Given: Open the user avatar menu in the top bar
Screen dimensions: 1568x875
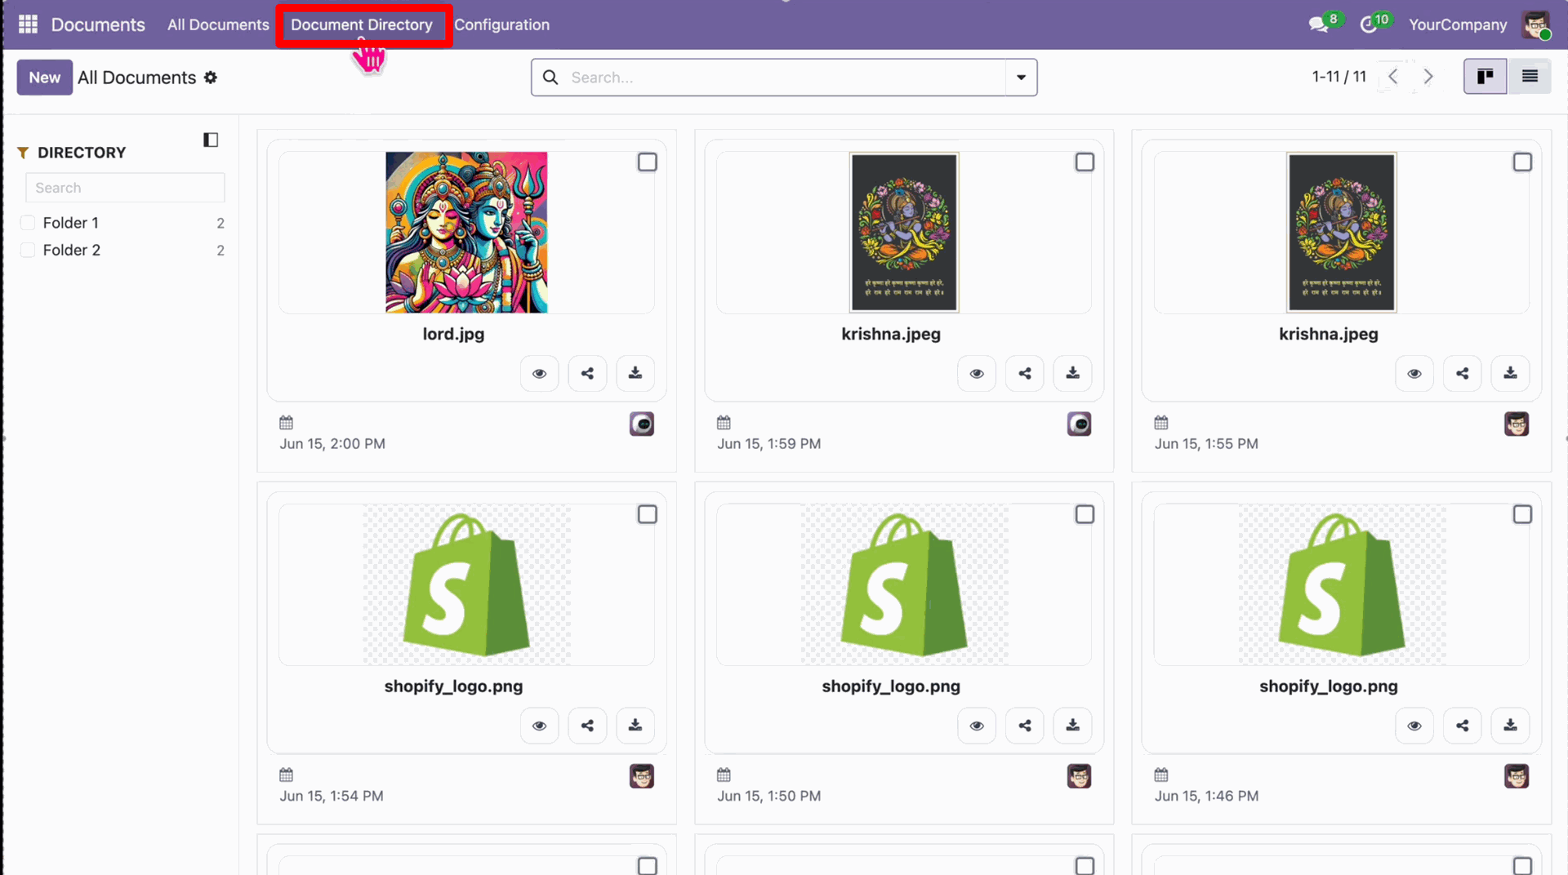Looking at the screenshot, I should coord(1536,24).
